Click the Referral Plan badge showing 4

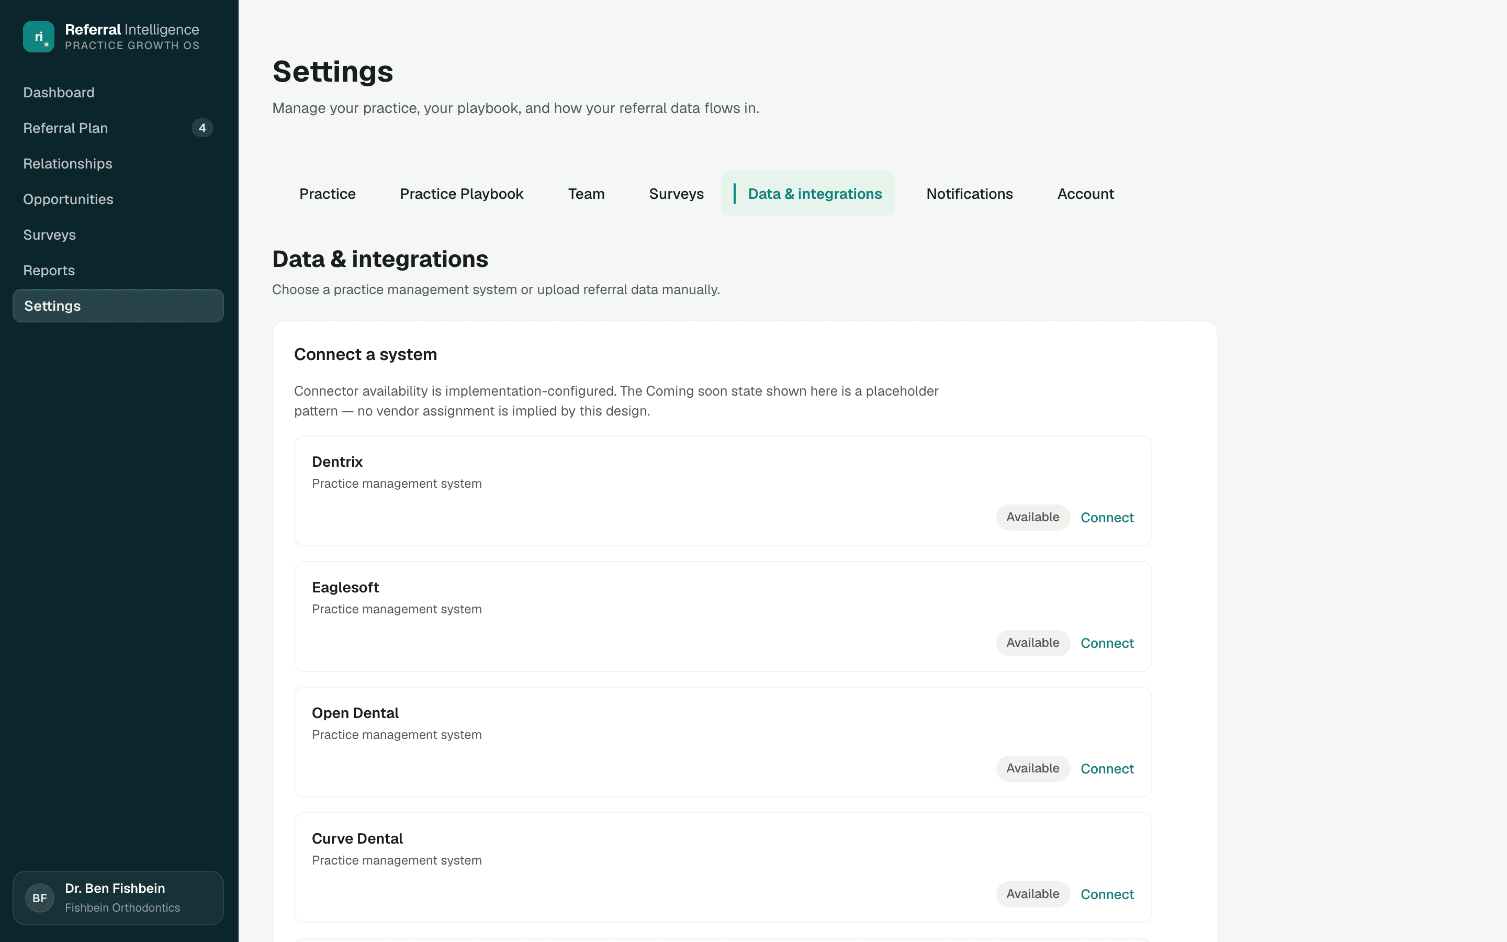click(202, 128)
